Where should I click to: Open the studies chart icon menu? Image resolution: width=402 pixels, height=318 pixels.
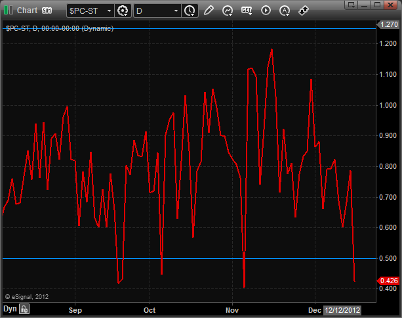(x=228, y=11)
